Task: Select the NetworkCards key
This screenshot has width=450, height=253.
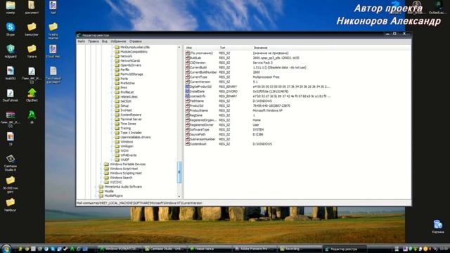Action: click(130, 60)
